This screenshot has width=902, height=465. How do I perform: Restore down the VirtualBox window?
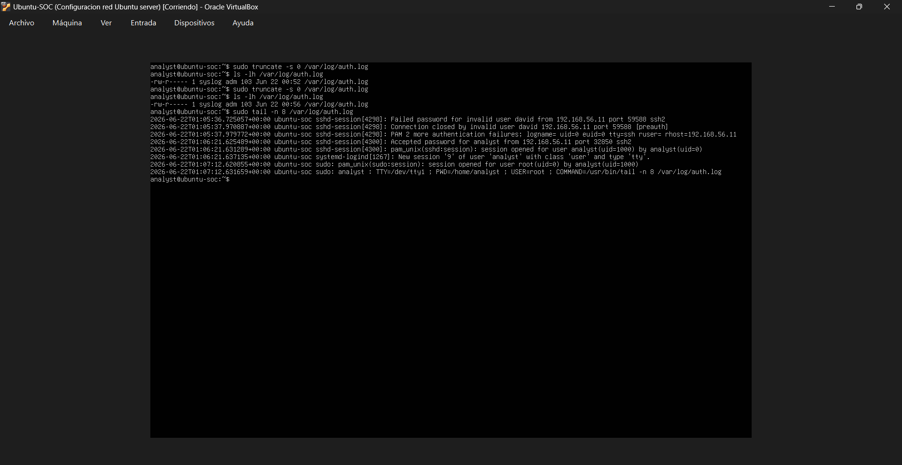(859, 7)
